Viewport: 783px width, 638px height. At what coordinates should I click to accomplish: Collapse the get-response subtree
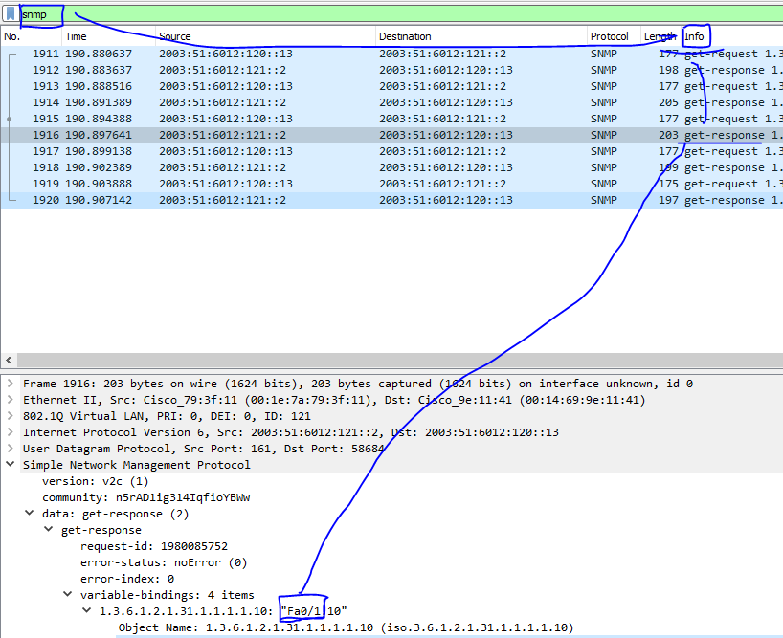(49, 529)
